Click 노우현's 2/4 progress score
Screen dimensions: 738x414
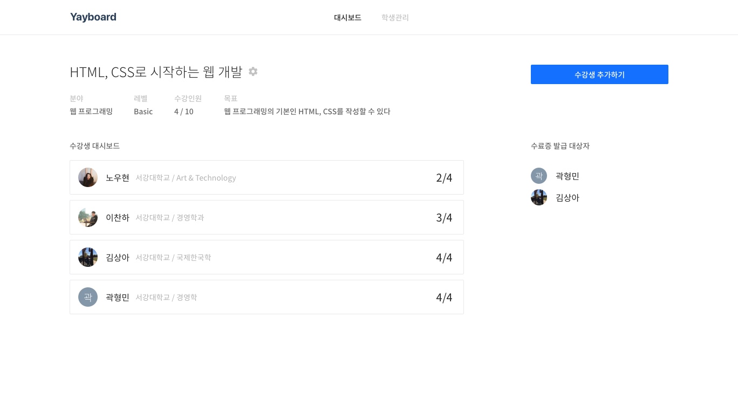coord(444,177)
